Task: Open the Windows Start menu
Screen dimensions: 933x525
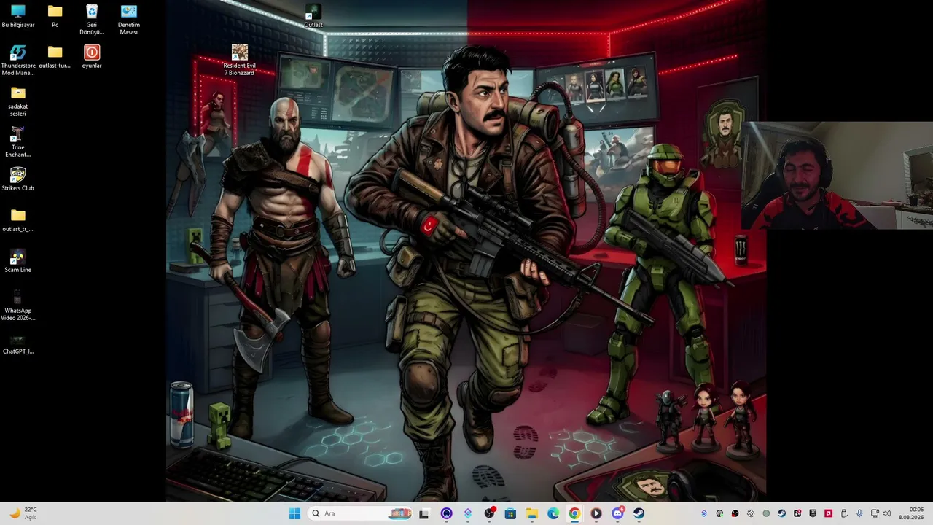Action: pos(294,513)
